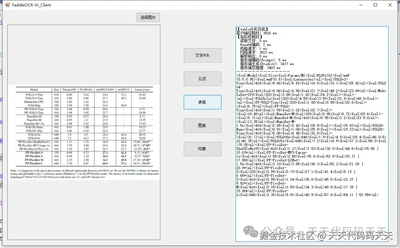Click the 选择图片 button

coord(148,17)
